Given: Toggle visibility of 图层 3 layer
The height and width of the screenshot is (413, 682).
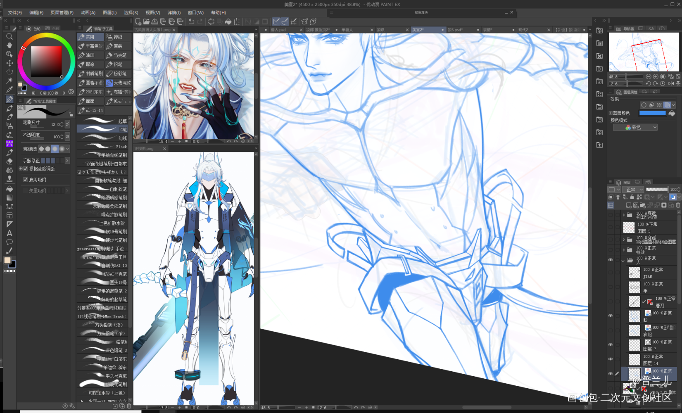Looking at the screenshot, I should click(611, 227).
